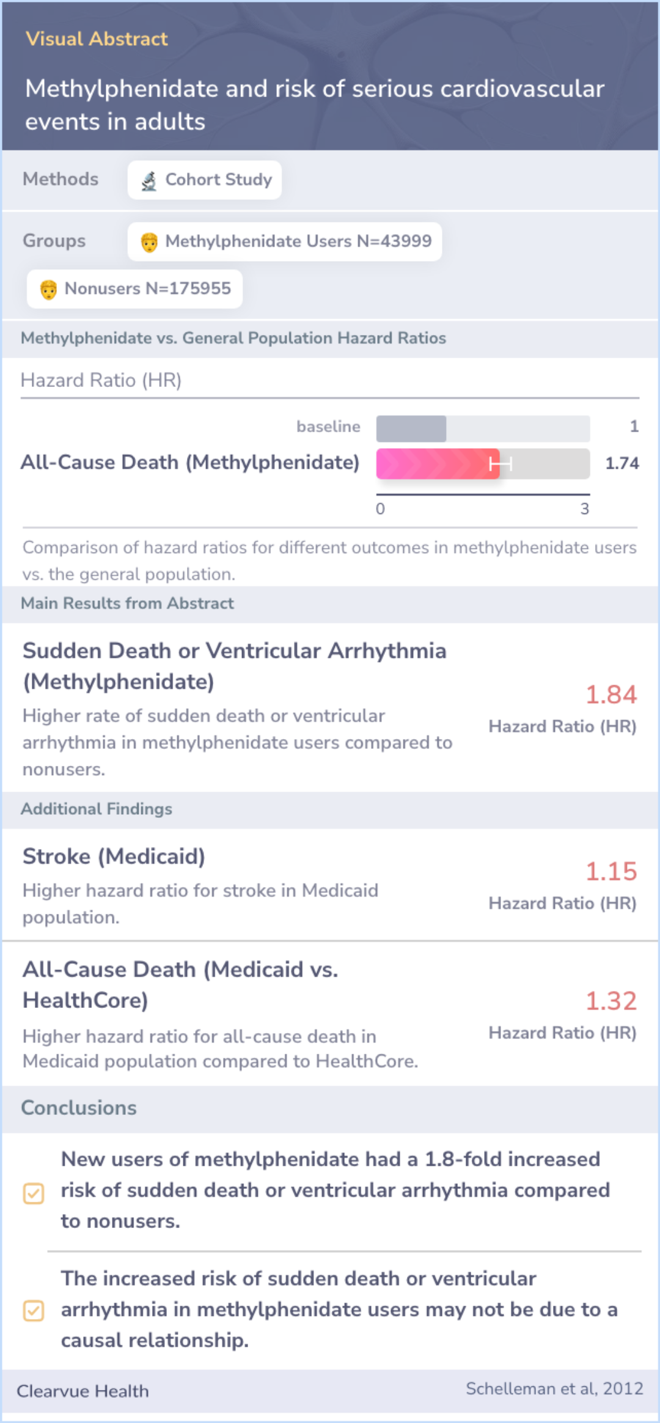Click the face icon for Methylphenidate Users
This screenshot has height=1423, width=660.
click(x=149, y=242)
